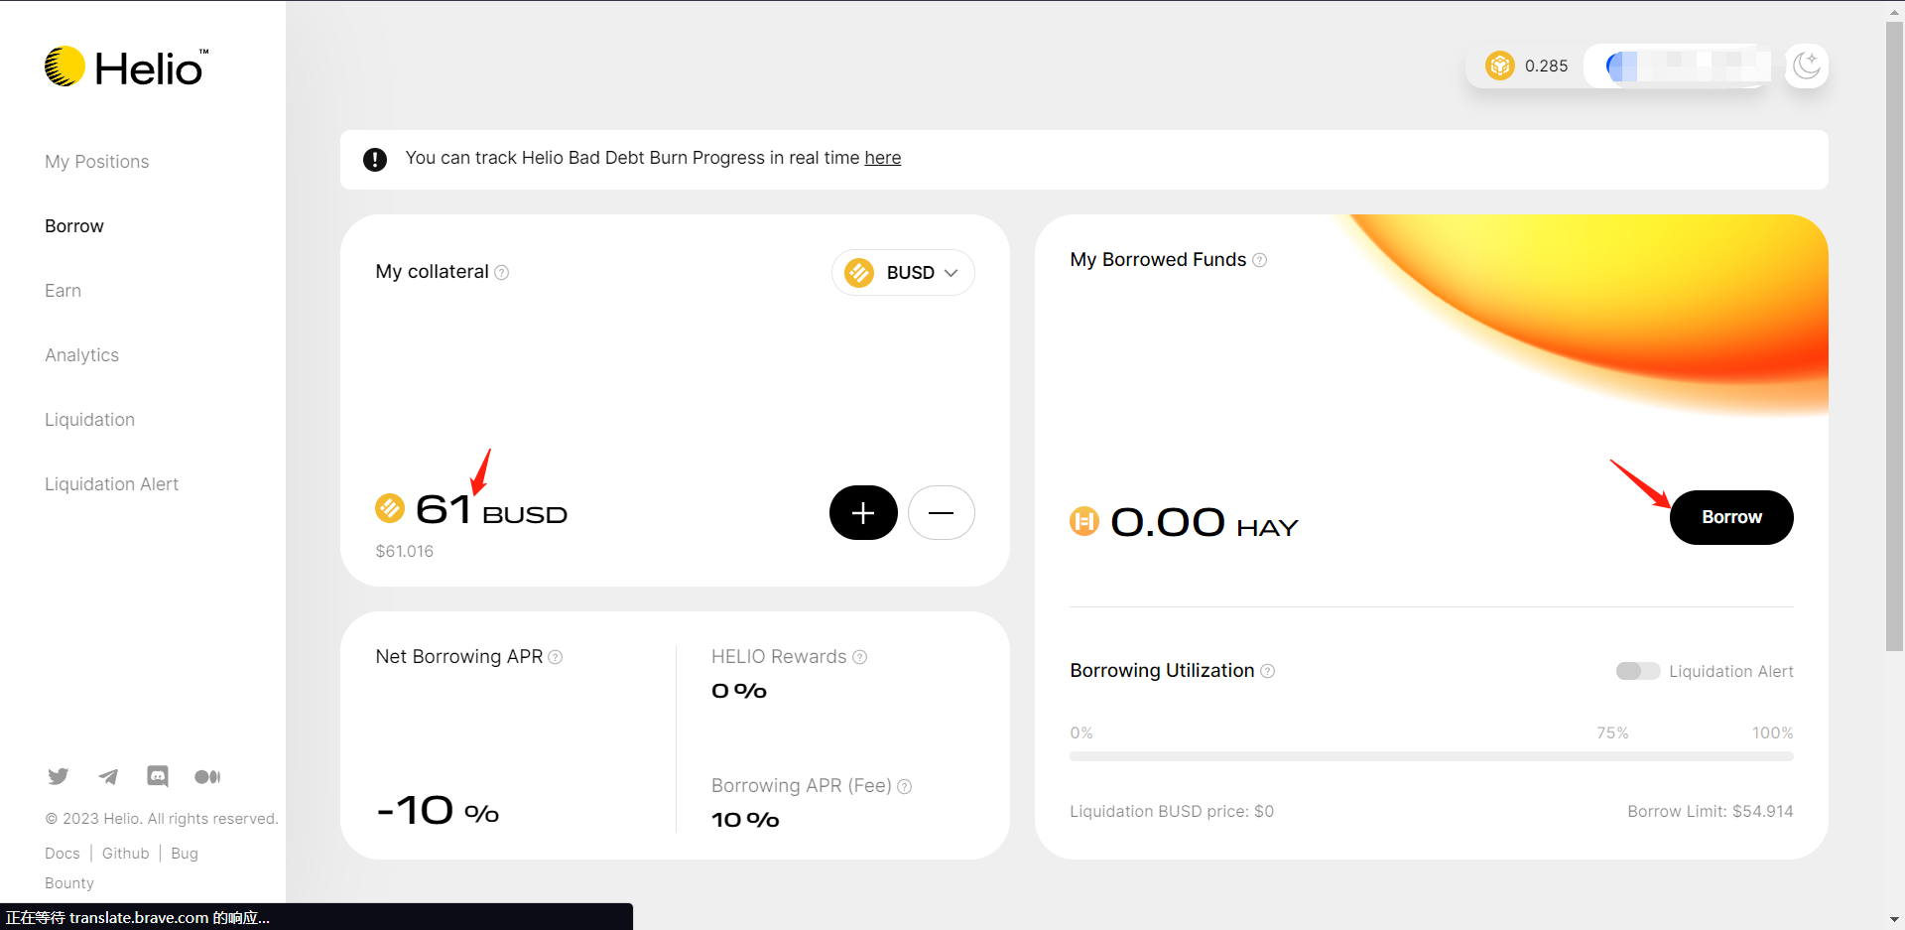Show the My collateral help tooltip
The width and height of the screenshot is (1905, 930).
[x=502, y=273]
